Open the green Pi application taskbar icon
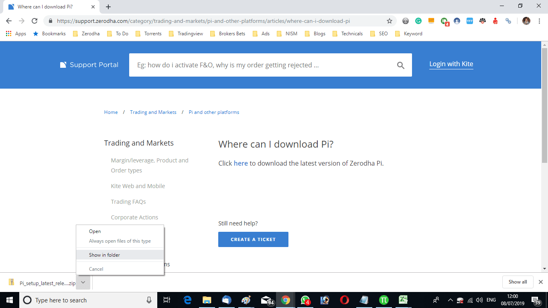The width and height of the screenshot is (548, 308). point(384,300)
